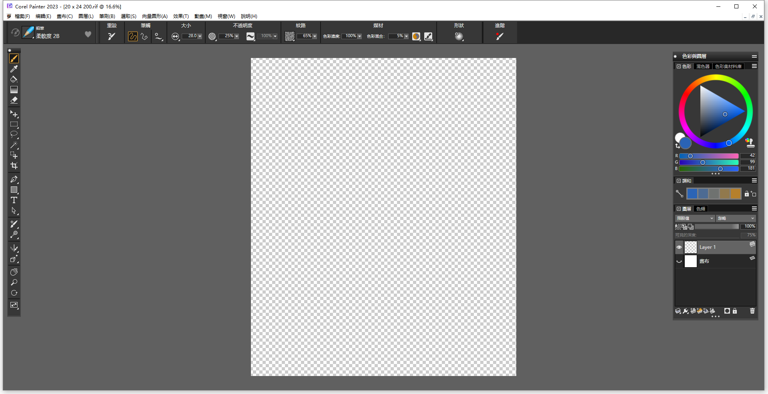
Task: Toggle the 調和 panel checkbox
Action: (x=679, y=181)
